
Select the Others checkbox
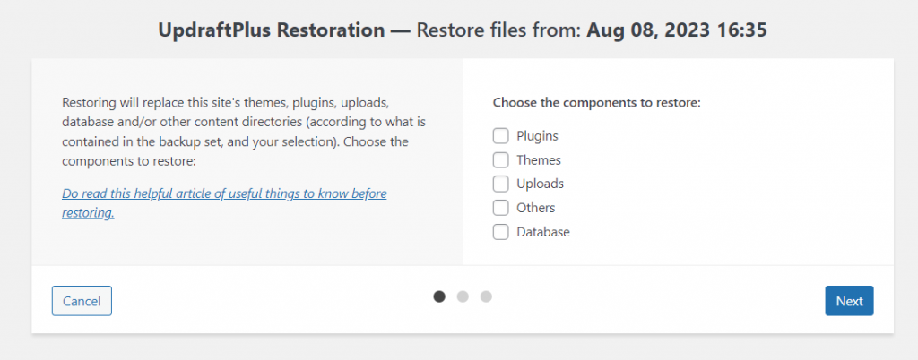tap(500, 208)
